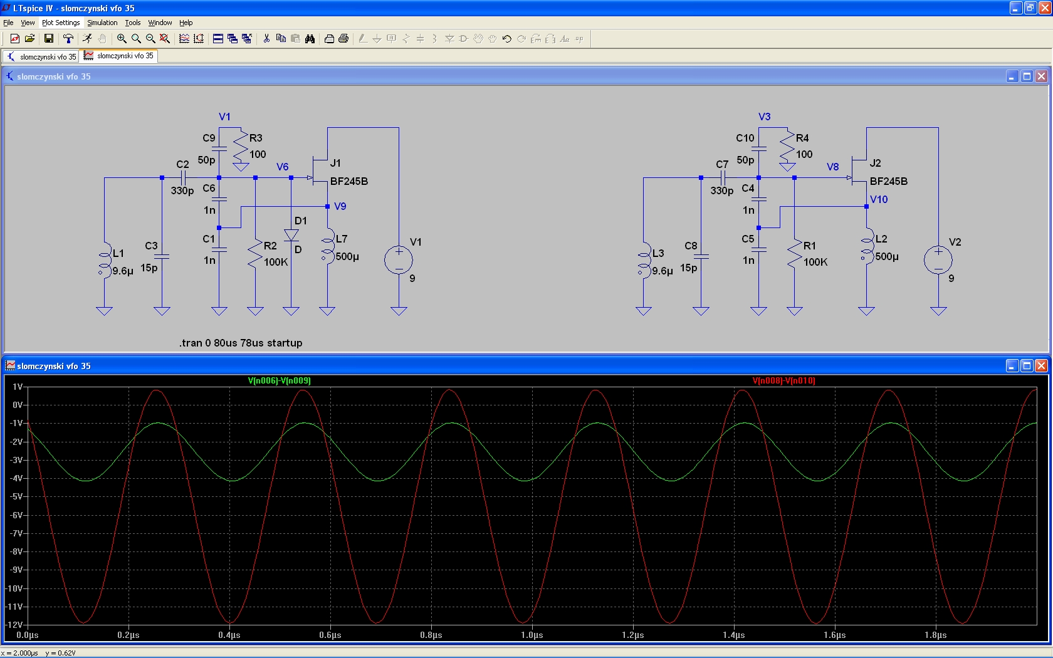This screenshot has width=1053, height=658.
Task: Switch to the slomczynski vfo 35 schematic tab
Action: pos(42,56)
